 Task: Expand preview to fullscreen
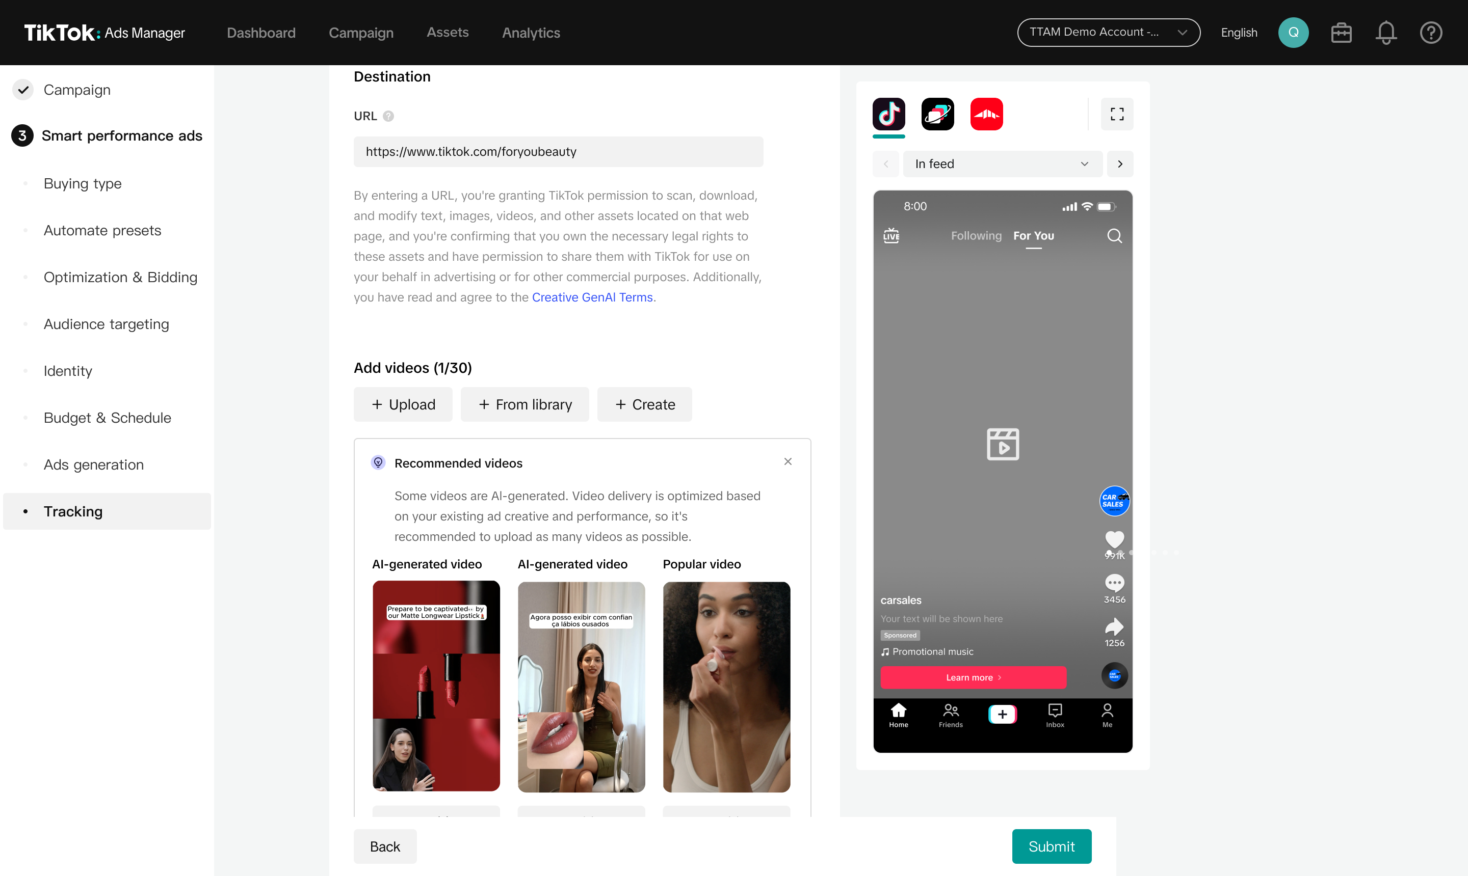tap(1116, 114)
